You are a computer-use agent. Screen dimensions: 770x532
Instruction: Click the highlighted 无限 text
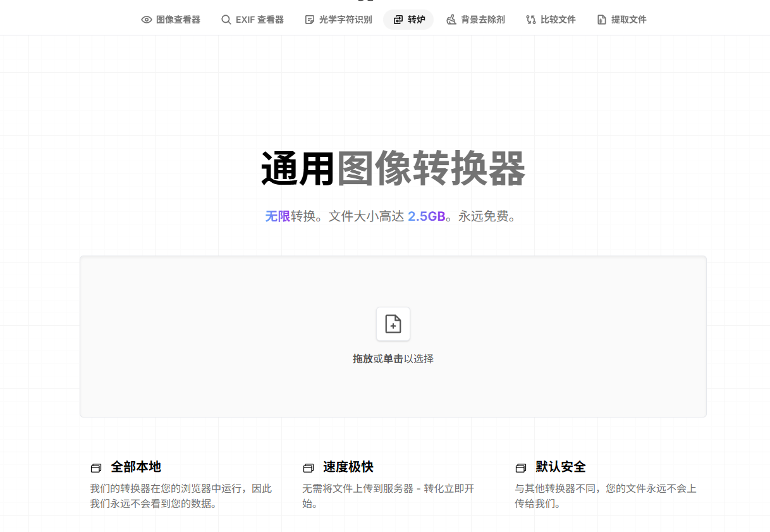(278, 216)
